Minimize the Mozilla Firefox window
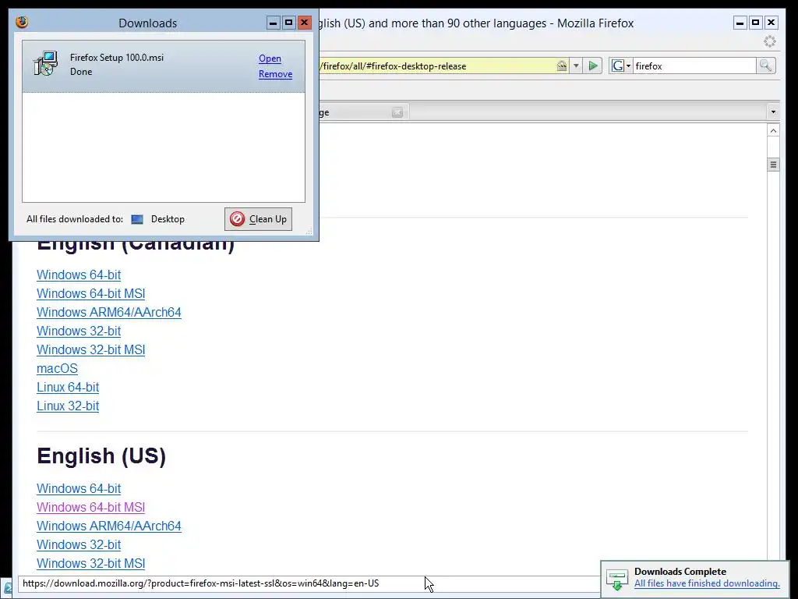Image resolution: width=798 pixels, height=599 pixels. [740, 23]
